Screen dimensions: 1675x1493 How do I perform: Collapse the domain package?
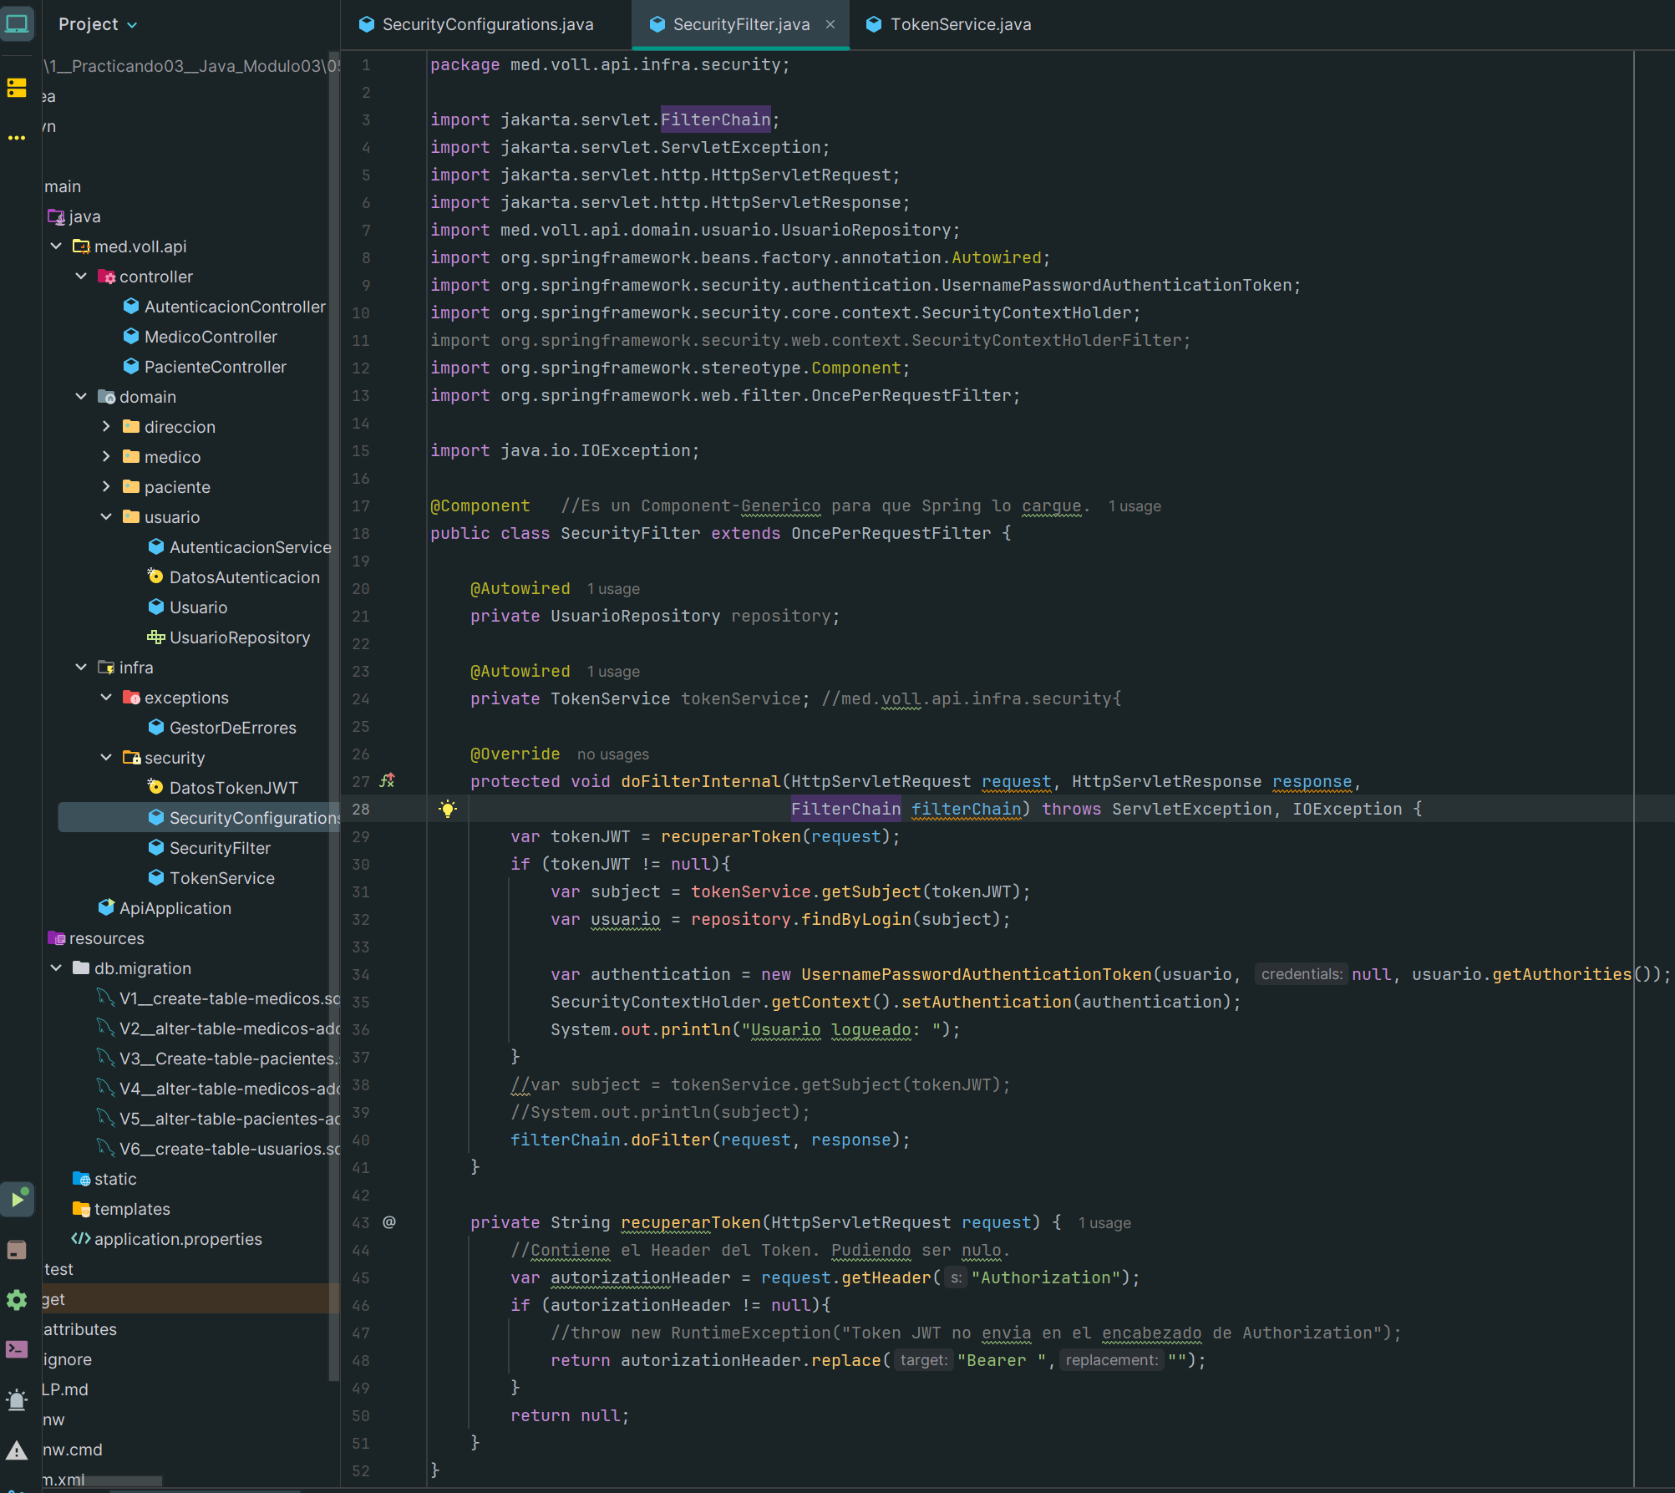point(81,397)
